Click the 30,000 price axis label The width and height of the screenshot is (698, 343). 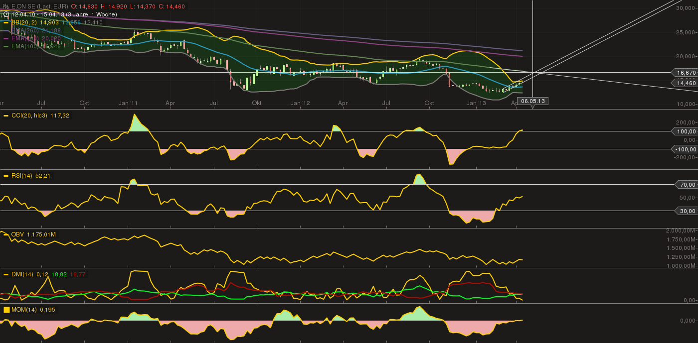pyautogui.click(x=687, y=8)
